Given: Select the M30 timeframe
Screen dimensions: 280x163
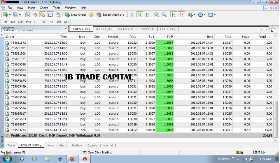Looking at the screenshot, I should [28, 22].
